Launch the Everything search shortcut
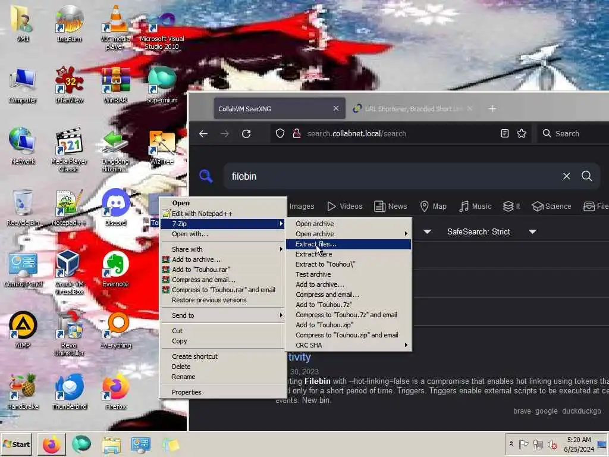This screenshot has height=457, width=609. pyautogui.click(x=115, y=330)
